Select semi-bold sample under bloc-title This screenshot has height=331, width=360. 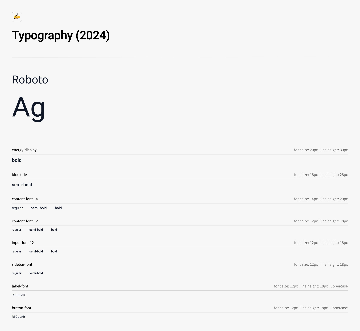pyautogui.click(x=22, y=185)
